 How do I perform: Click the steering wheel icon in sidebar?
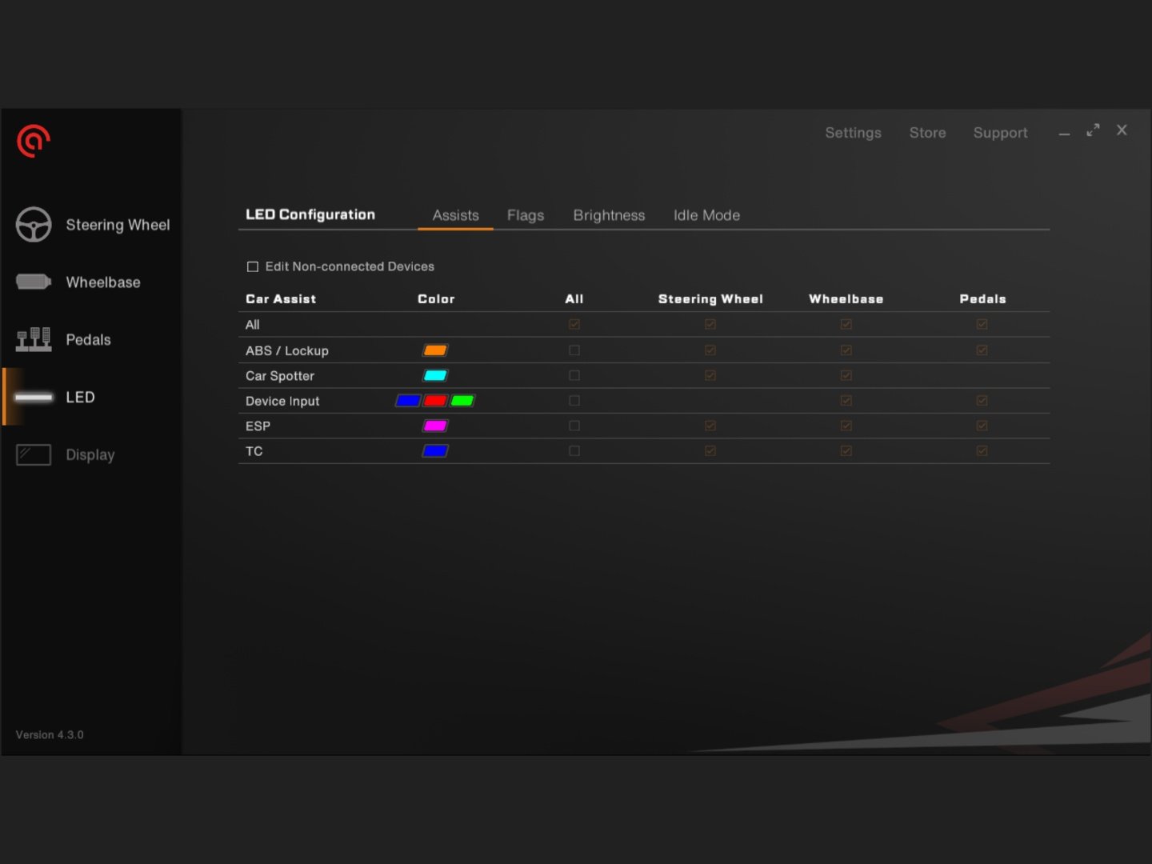click(34, 225)
